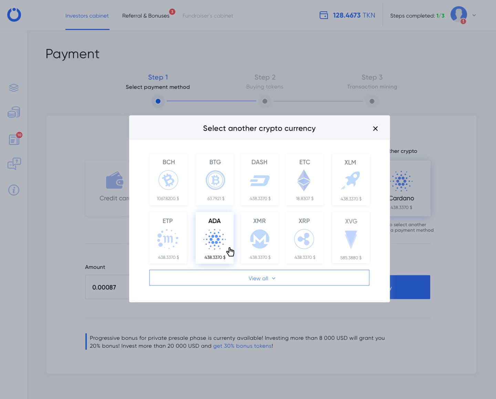Screen dimensions: 496x399
Task: Open the coins stack sidebar icon
Action: [x=14, y=112]
